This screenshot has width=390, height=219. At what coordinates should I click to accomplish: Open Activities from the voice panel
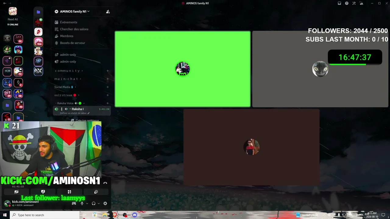pyautogui.click(x=69, y=192)
